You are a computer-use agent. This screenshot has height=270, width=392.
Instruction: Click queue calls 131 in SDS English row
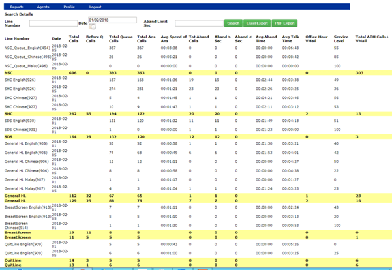112,121
